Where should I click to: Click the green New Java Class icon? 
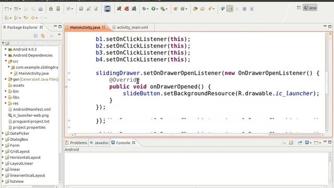(183, 9)
